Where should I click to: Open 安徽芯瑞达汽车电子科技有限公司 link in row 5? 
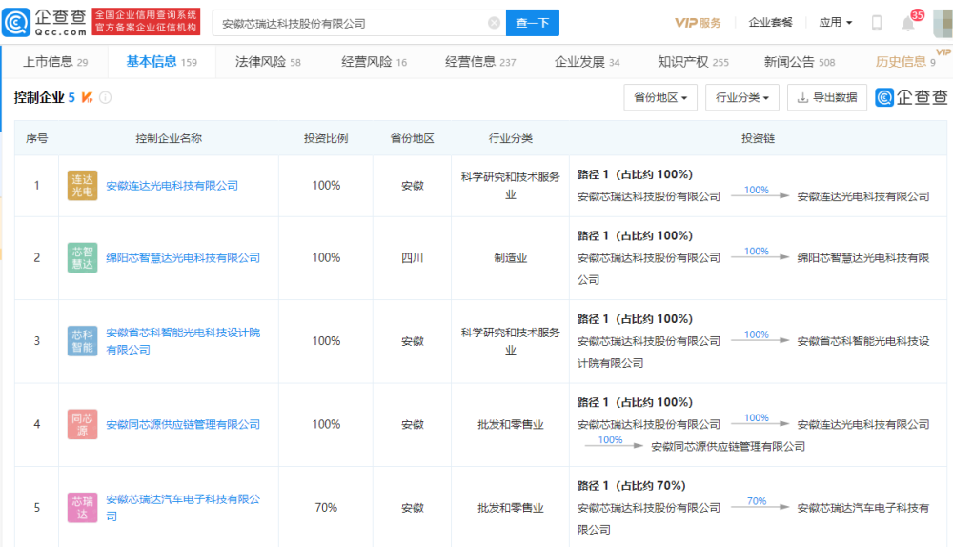point(183,508)
